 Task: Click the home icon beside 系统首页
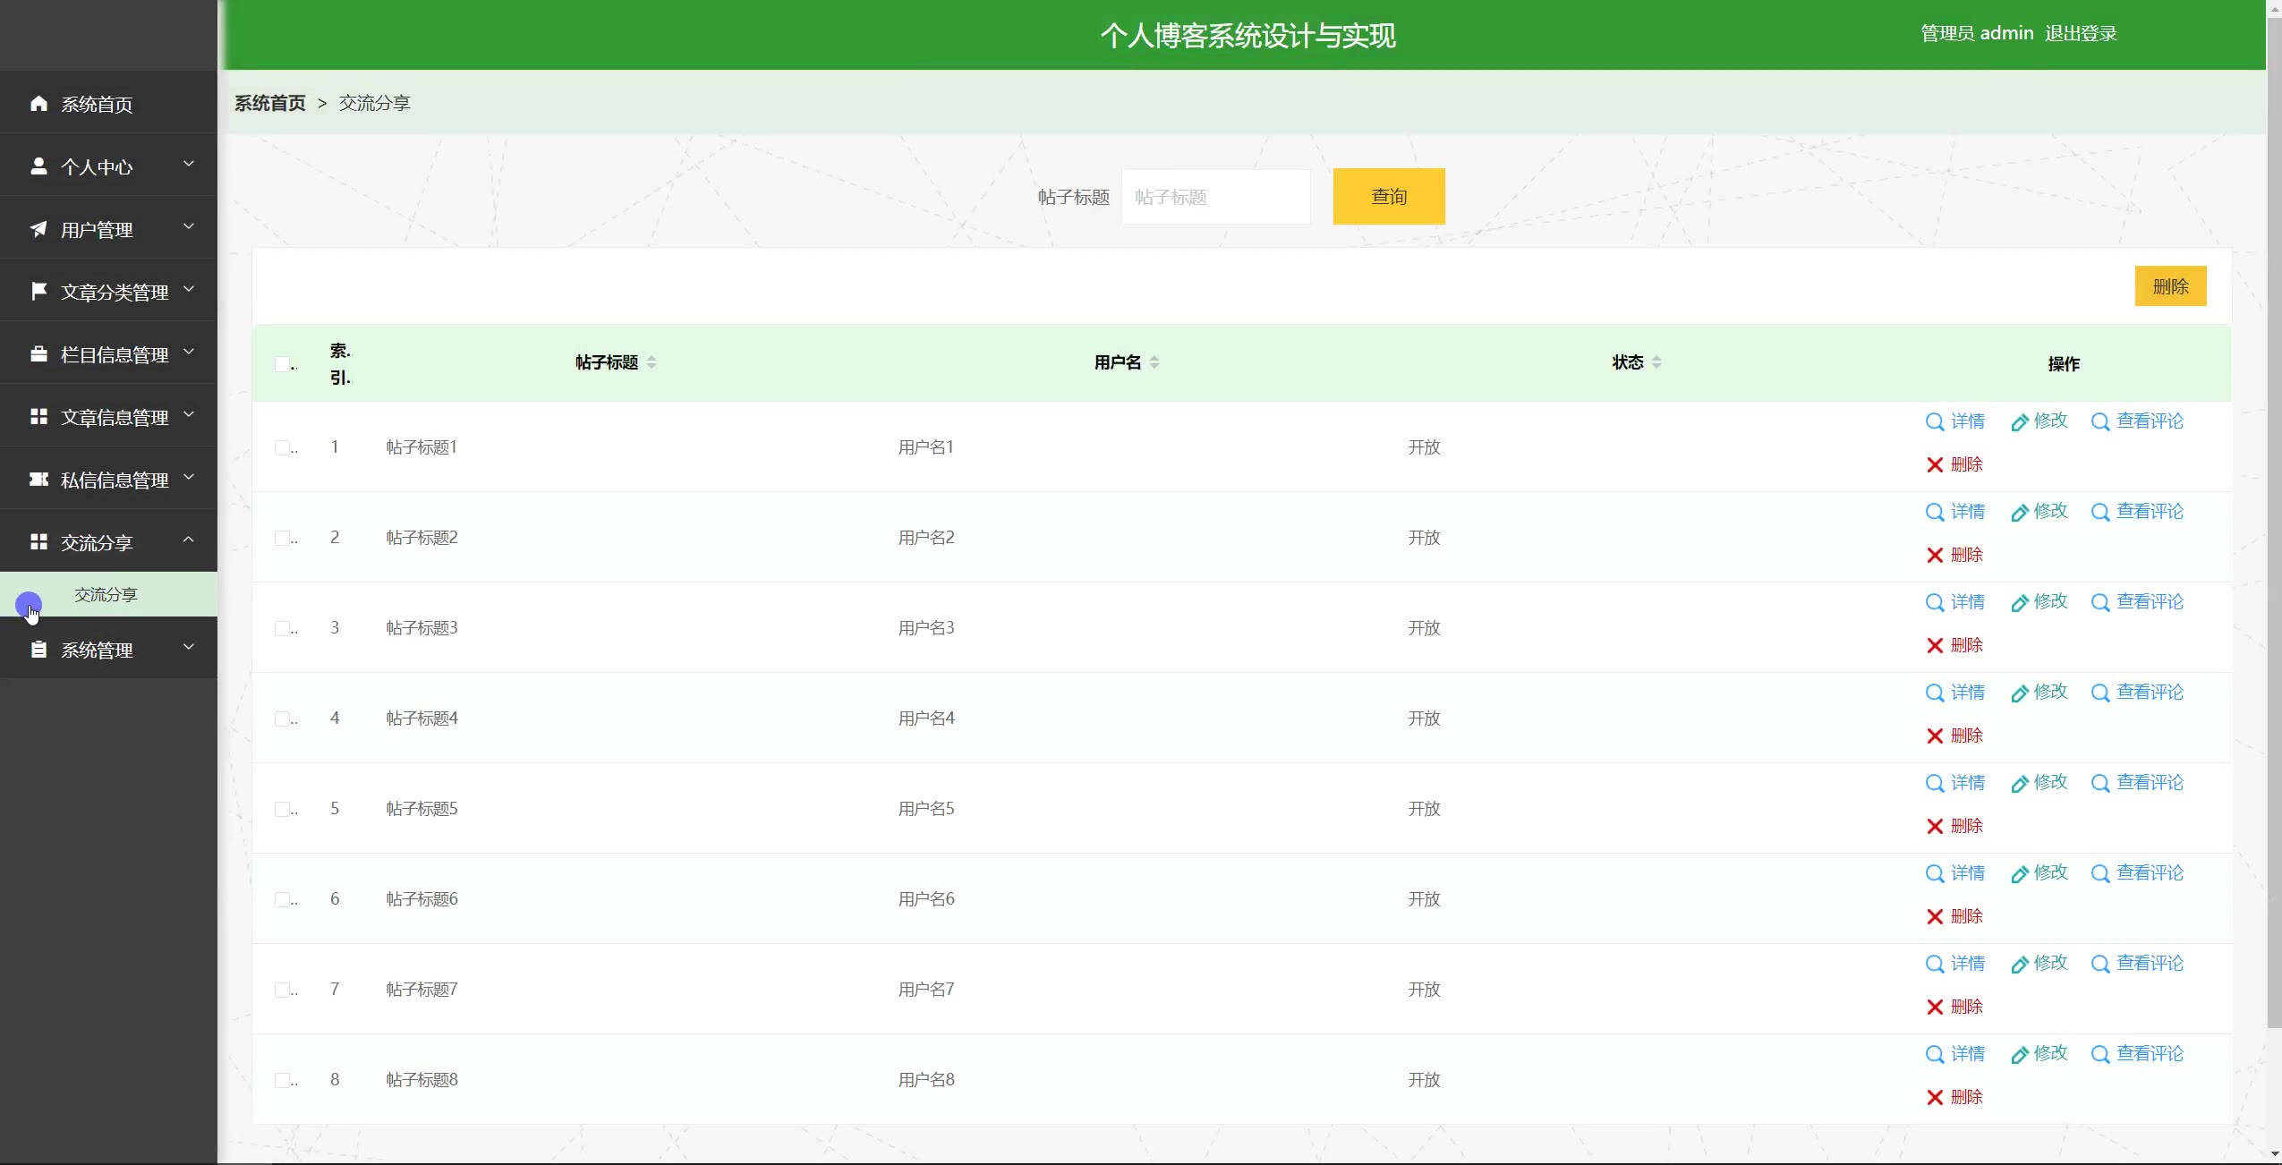pos(38,104)
